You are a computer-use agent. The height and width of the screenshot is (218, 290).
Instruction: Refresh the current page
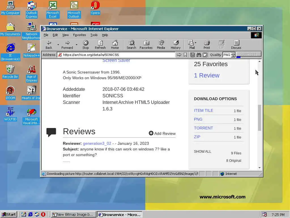click(100, 45)
